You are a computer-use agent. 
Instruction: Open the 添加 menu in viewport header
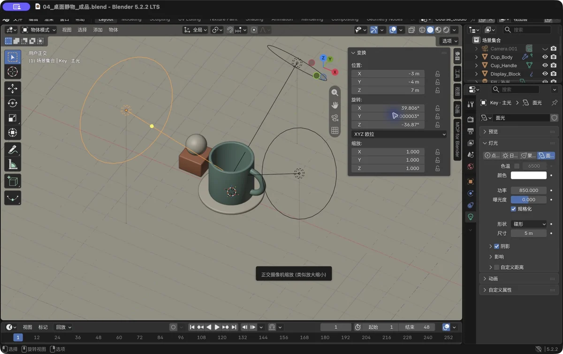(x=98, y=30)
